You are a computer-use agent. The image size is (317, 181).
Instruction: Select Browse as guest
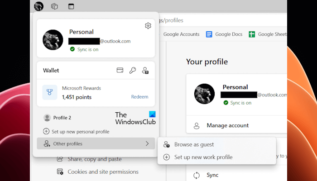194,145
